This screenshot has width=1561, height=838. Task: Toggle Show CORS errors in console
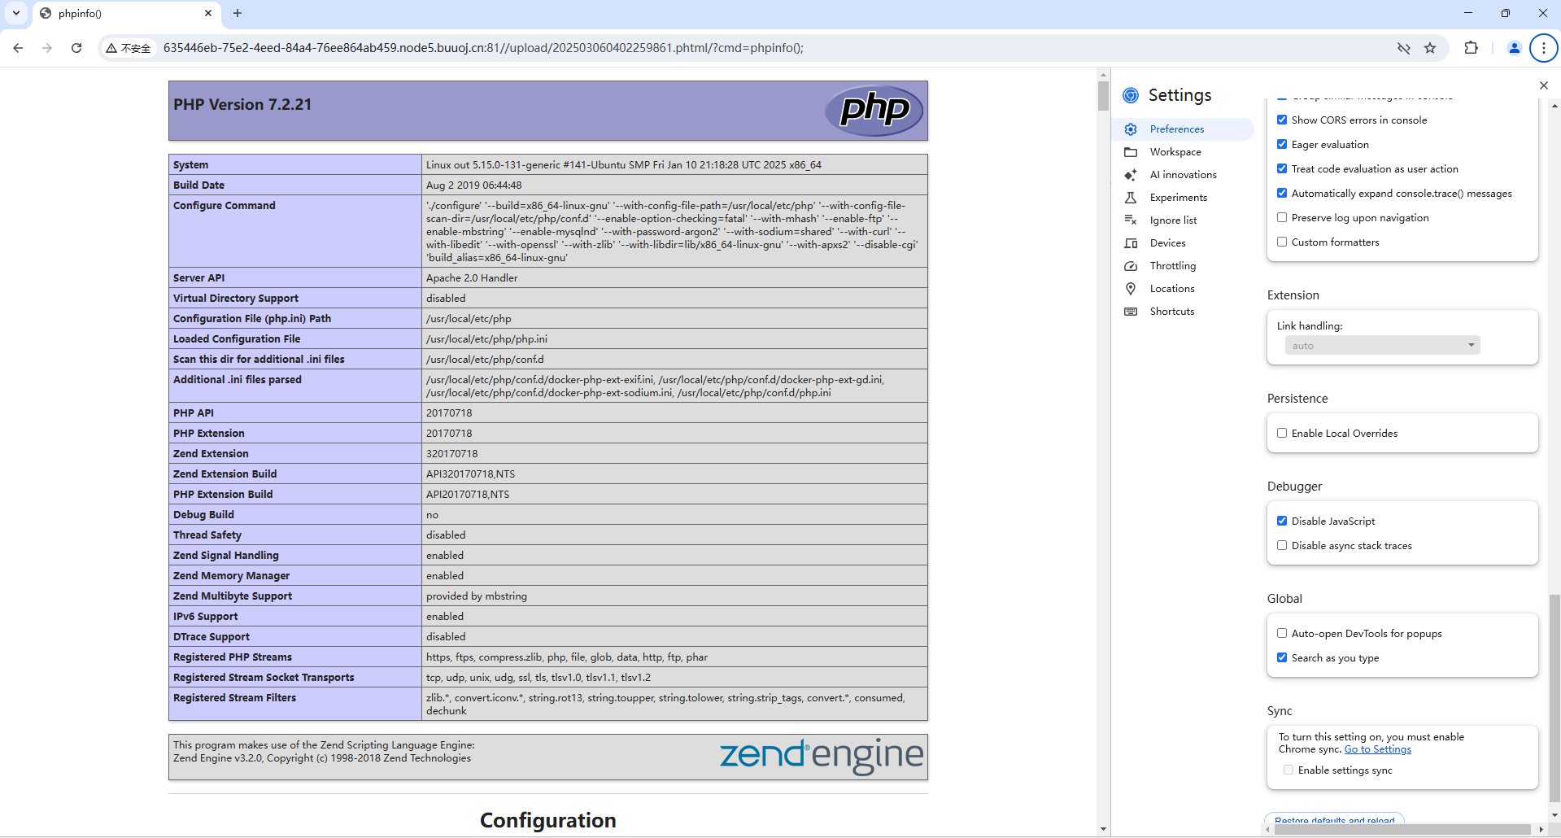pyautogui.click(x=1282, y=120)
